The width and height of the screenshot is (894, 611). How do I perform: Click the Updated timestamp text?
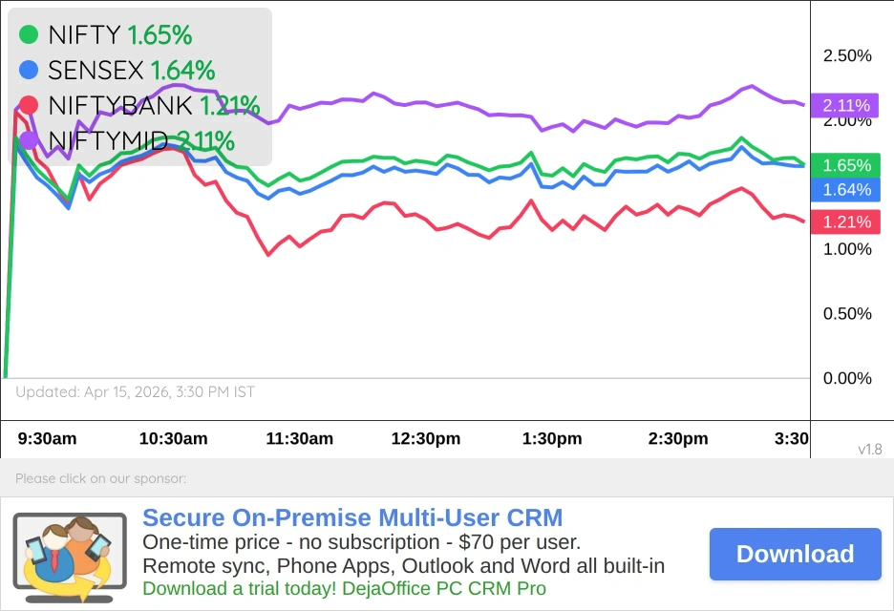[x=135, y=391]
